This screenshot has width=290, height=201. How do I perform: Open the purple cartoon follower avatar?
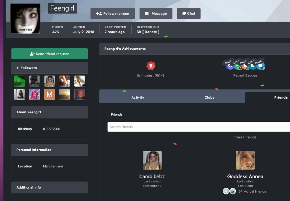pos(35,94)
